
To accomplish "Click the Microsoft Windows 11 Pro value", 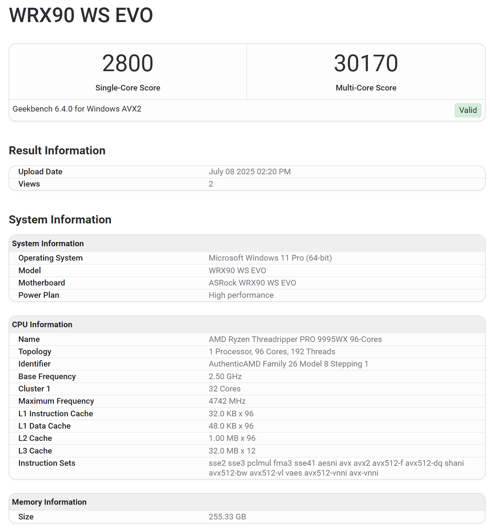I will point(270,258).
